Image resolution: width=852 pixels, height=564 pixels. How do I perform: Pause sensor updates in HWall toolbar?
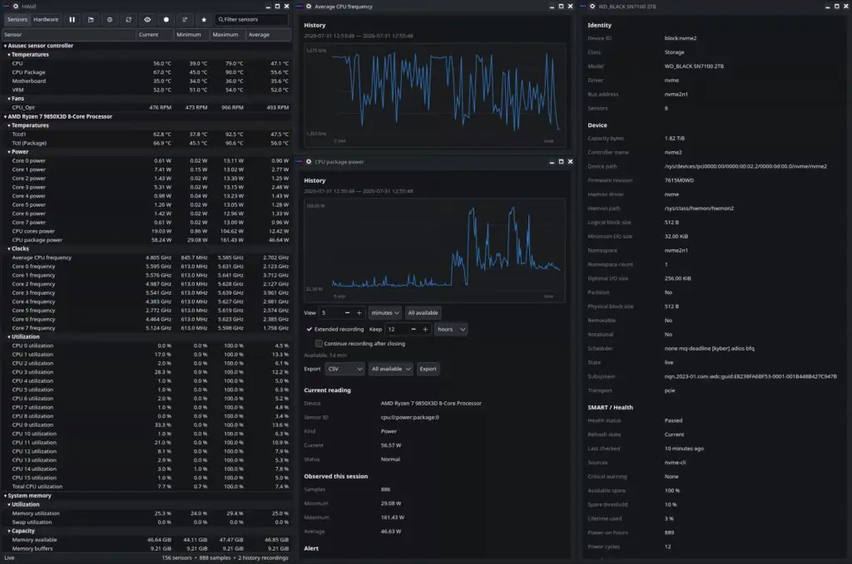(72, 20)
